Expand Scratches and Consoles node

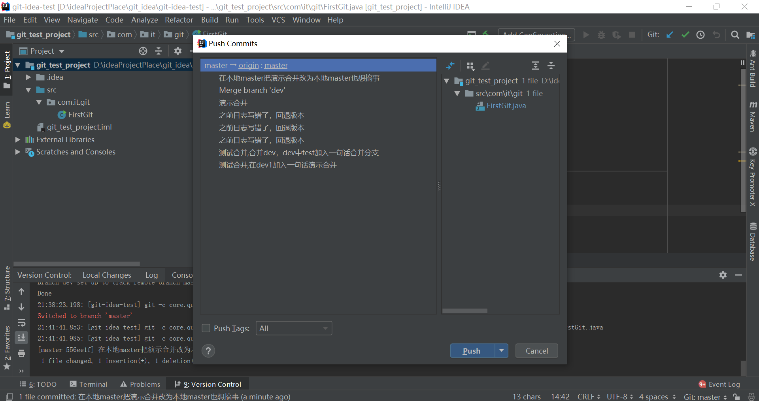coord(18,152)
